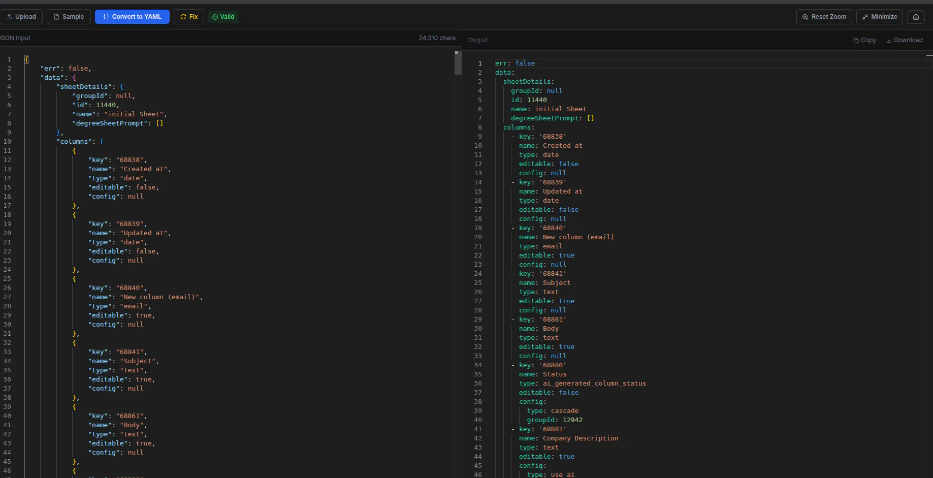
Task: Click type: email in YAML output
Action: 540,246
